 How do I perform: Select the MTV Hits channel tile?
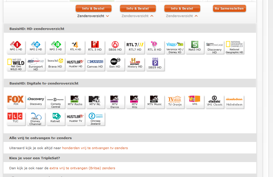[135, 102]
